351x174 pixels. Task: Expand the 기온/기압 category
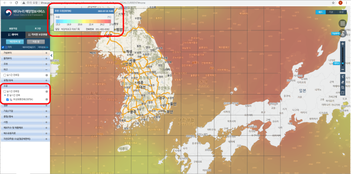(46, 111)
